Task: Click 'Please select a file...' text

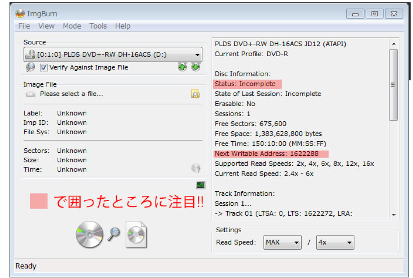Action: click(71, 94)
